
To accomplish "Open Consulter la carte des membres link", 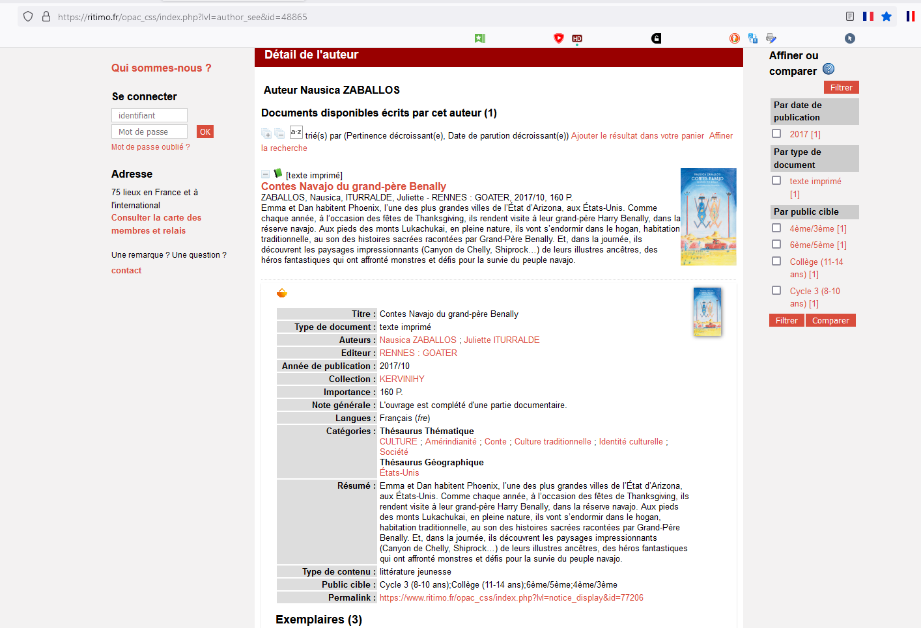I will click(x=156, y=224).
